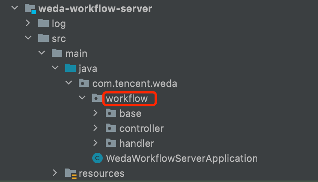Select the controller package label
The width and height of the screenshot is (318, 182).
point(141,128)
